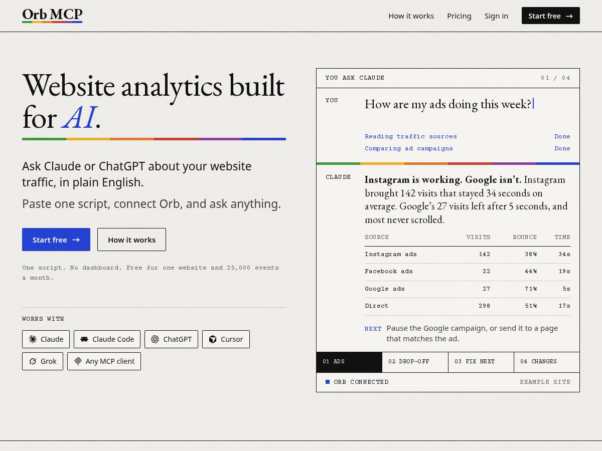
Task: Click the WORKS WITH heading
Action: coord(43,319)
